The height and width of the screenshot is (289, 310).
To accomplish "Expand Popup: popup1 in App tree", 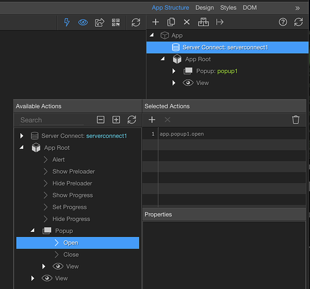I will [x=174, y=71].
